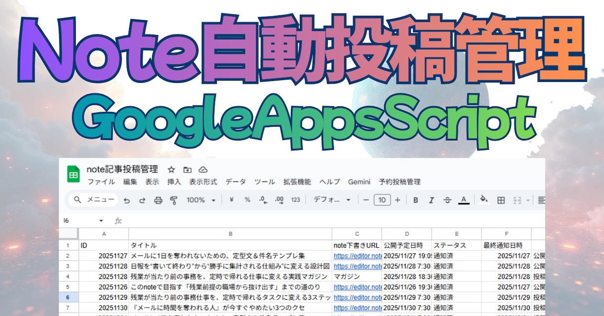Select row 6 header
This screenshot has height=316, width=604.
pos(69,298)
